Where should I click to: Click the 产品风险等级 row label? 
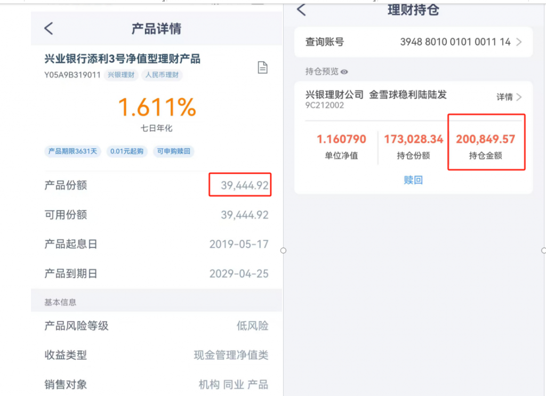tap(77, 326)
